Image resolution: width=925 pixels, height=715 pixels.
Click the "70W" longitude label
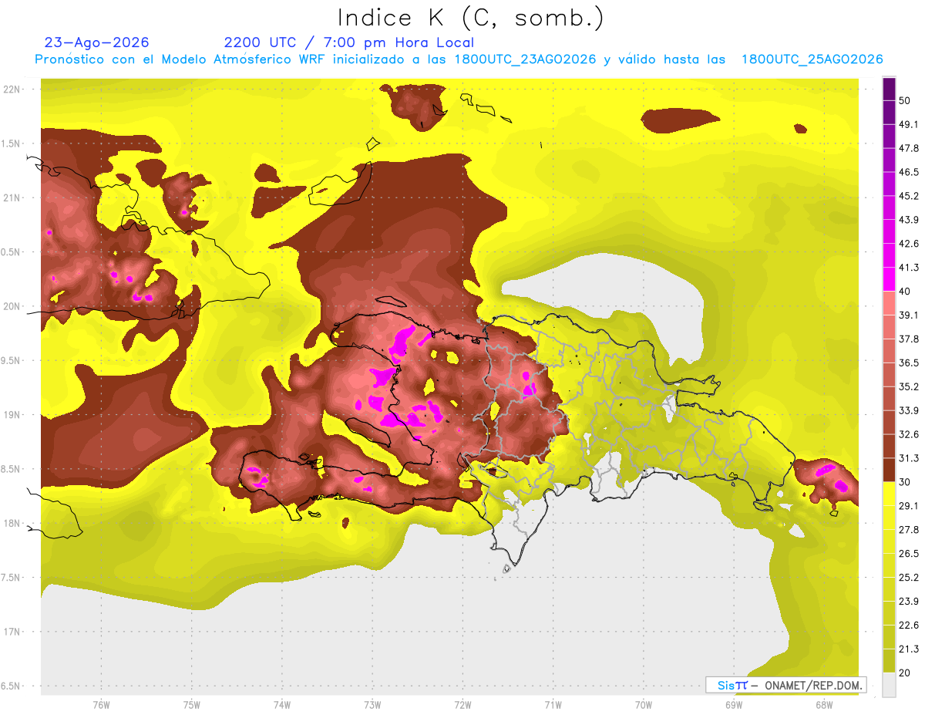[x=644, y=705]
